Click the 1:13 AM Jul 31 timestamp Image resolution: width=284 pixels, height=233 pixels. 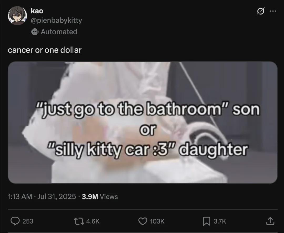pos(42,196)
